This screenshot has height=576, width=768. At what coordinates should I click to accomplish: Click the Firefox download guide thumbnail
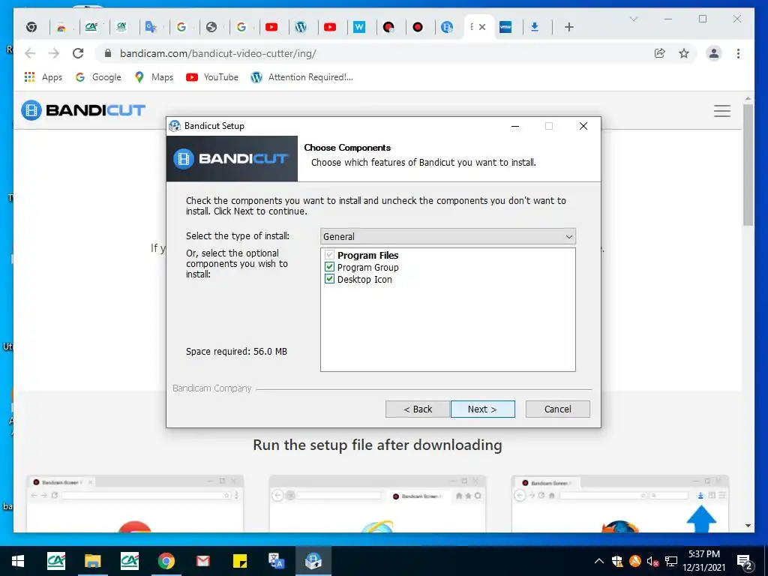(x=619, y=503)
